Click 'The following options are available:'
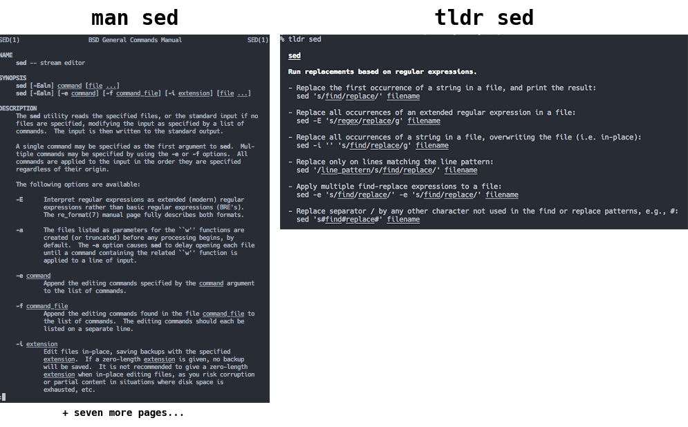Image resolution: width=688 pixels, height=427 pixels. (x=78, y=184)
